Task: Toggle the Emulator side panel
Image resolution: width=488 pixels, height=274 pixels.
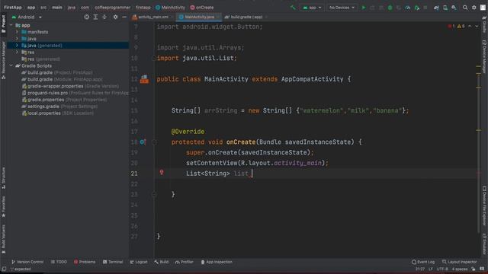Action: click(485, 244)
